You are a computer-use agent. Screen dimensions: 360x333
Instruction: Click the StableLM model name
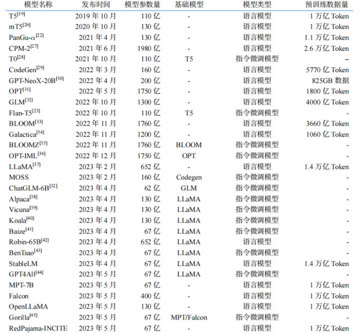pos(23,263)
